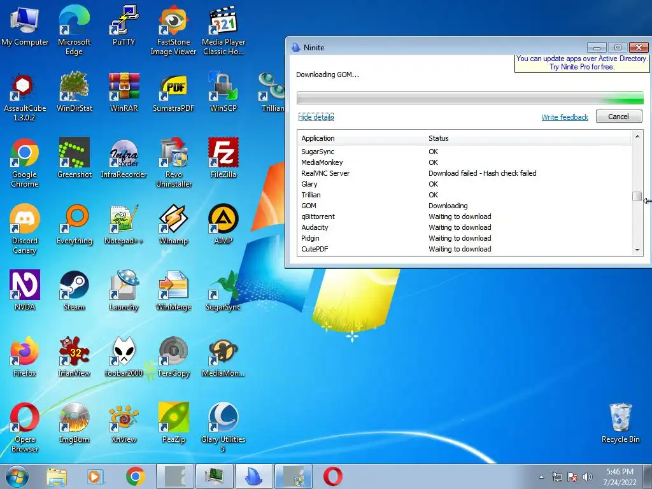This screenshot has width=652, height=489.
Task: Select the Microsoft Edge desktop shortcut
Action: click(x=74, y=31)
